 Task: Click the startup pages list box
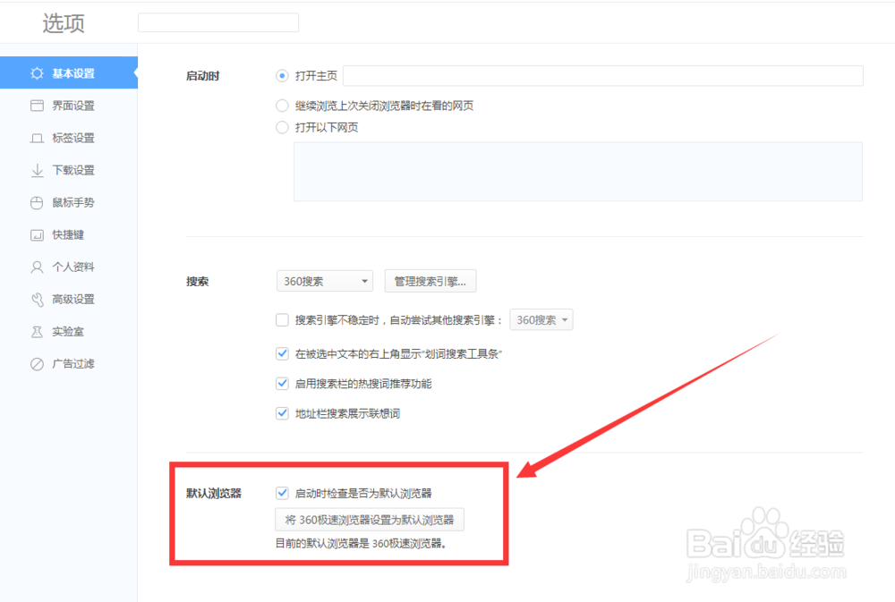pyautogui.click(x=577, y=172)
